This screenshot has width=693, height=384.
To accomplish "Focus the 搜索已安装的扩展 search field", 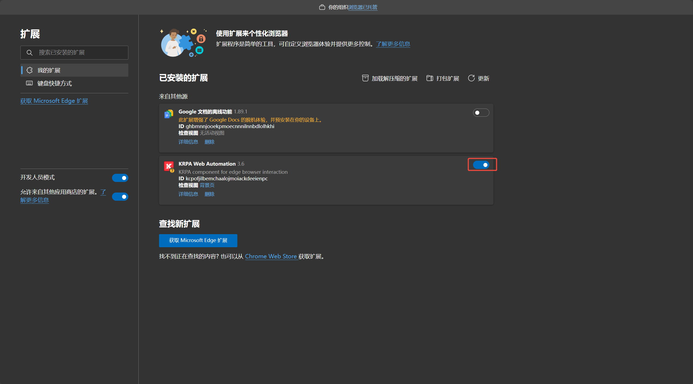I will pyautogui.click(x=74, y=52).
